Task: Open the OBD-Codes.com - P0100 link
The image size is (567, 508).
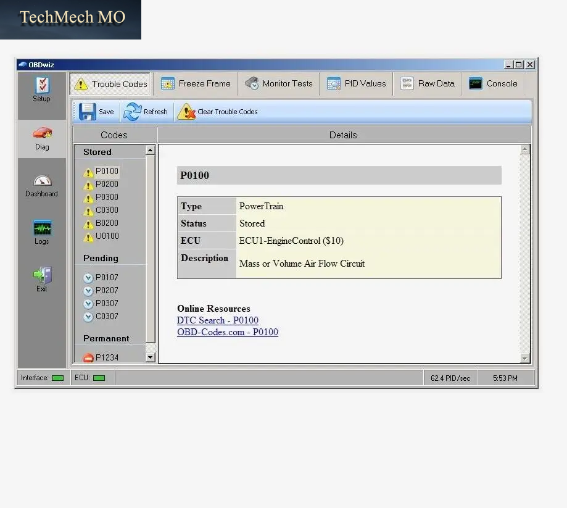Action: pos(228,332)
